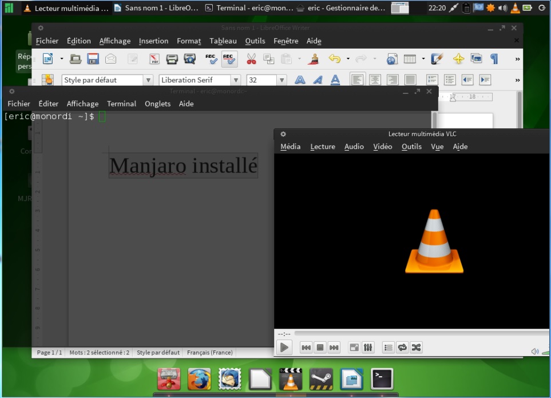Open Writer's Tableau menu
The height and width of the screenshot is (398, 551).
pyautogui.click(x=223, y=41)
